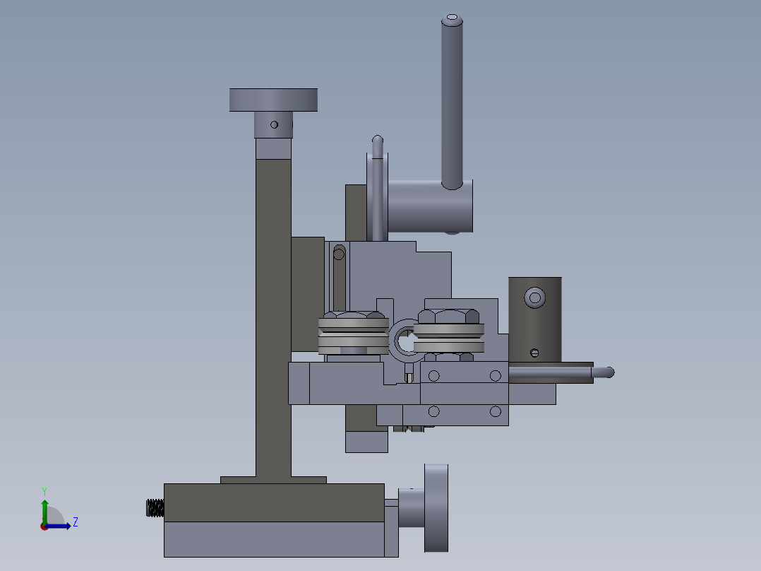Click the 'Z' axis label
761x571 pixels.
tap(76, 522)
